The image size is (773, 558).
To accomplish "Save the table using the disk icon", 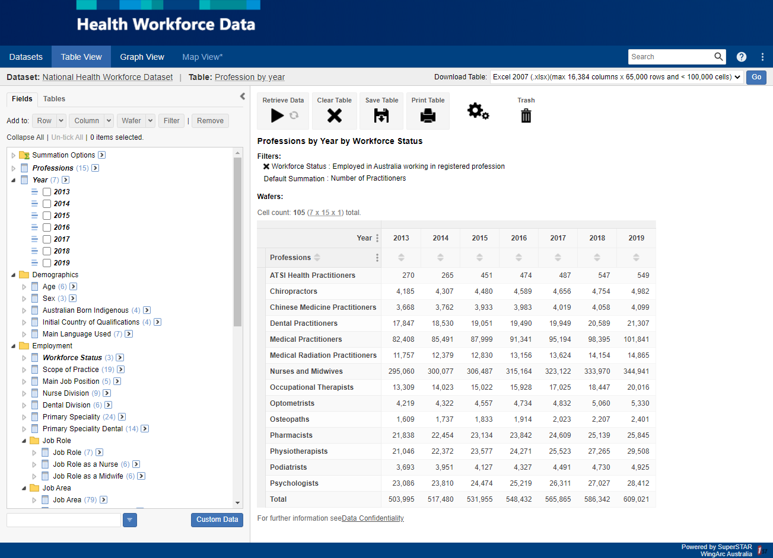I will 381,116.
